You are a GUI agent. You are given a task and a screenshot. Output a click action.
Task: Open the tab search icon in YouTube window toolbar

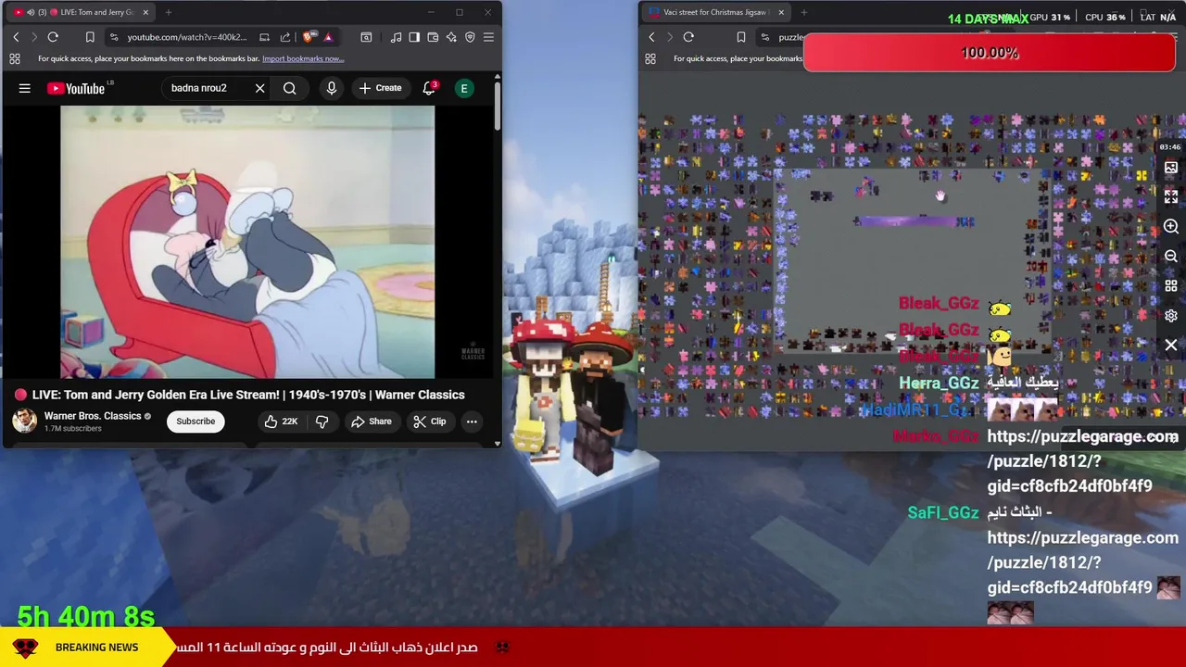pos(366,37)
